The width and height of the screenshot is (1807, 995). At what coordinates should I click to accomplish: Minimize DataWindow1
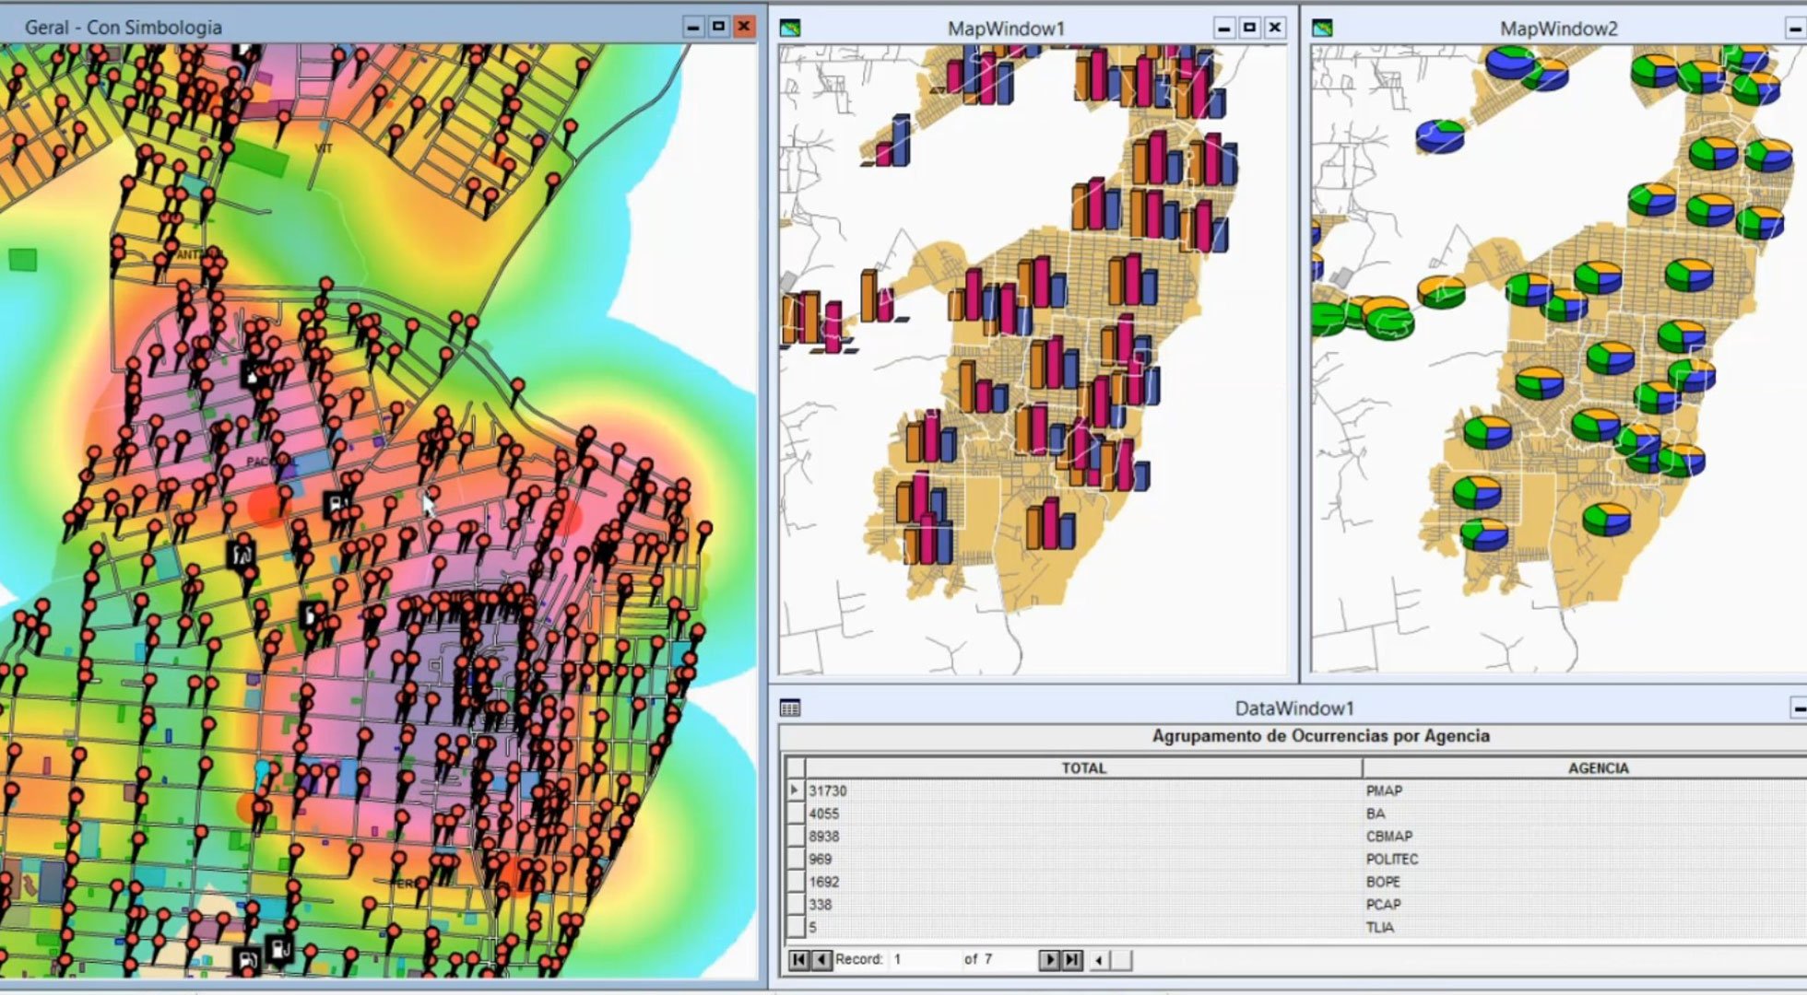(1799, 708)
